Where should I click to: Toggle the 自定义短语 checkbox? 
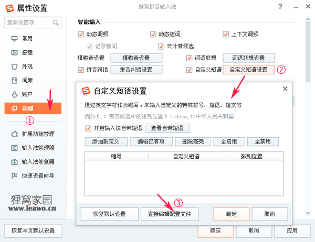[189, 70]
